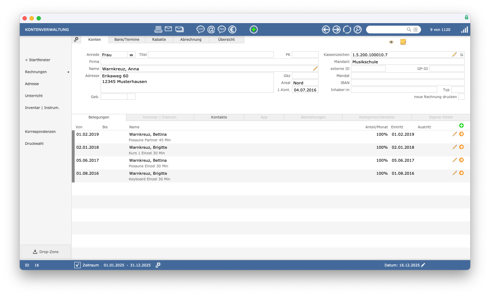This screenshot has height=296, width=490.
Task: Toggle the eye visibility icon
Action: click(x=391, y=42)
